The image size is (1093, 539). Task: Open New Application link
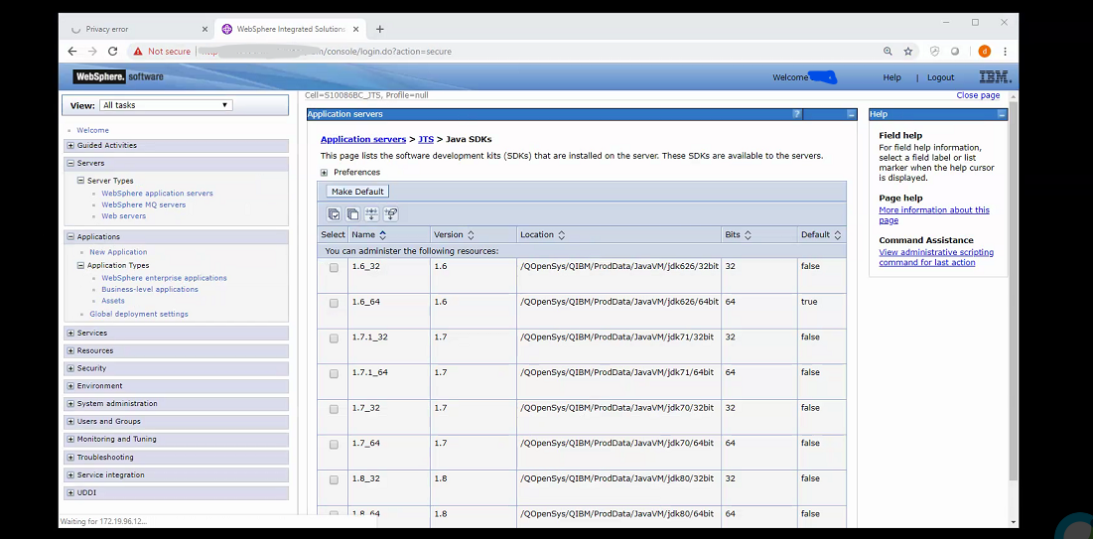118,252
